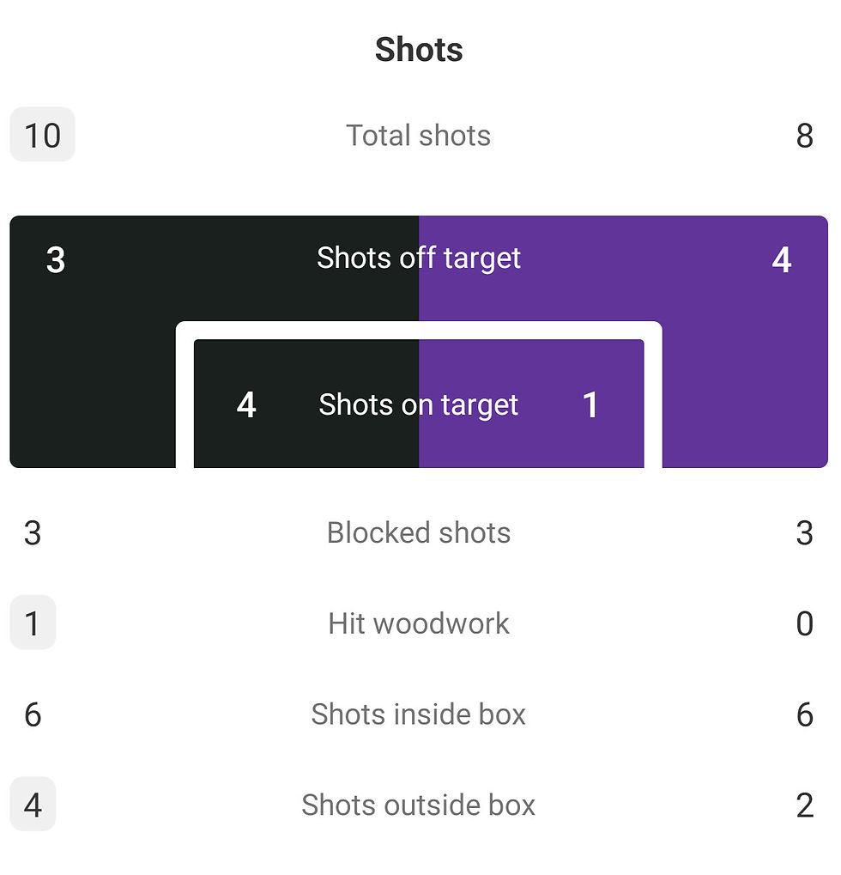841x875 pixels.
Task: Select the purple team's 4 shots off target
Action: [x=782, y=259]
